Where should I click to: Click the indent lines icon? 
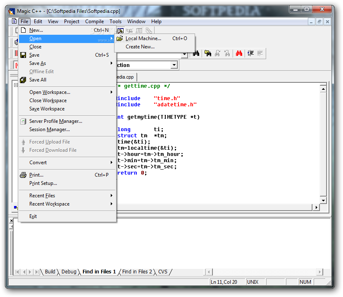pos(251,53)
